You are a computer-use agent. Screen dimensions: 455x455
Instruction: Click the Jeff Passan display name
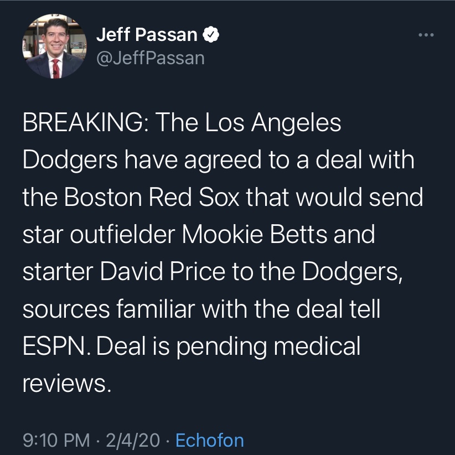[x=147, y=35]
